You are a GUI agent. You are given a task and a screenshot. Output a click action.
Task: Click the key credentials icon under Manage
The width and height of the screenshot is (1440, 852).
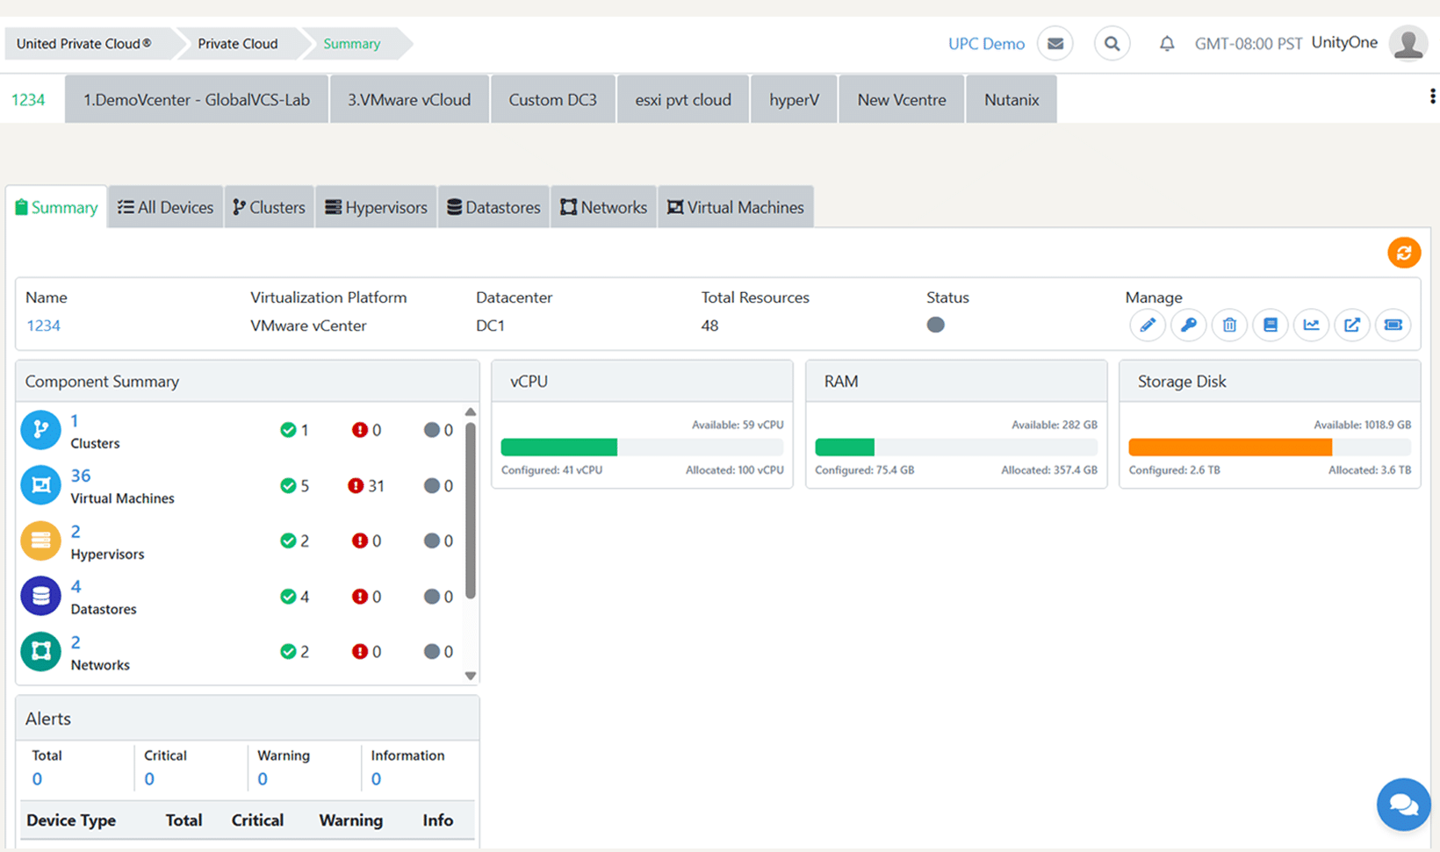click(1188, 326)
